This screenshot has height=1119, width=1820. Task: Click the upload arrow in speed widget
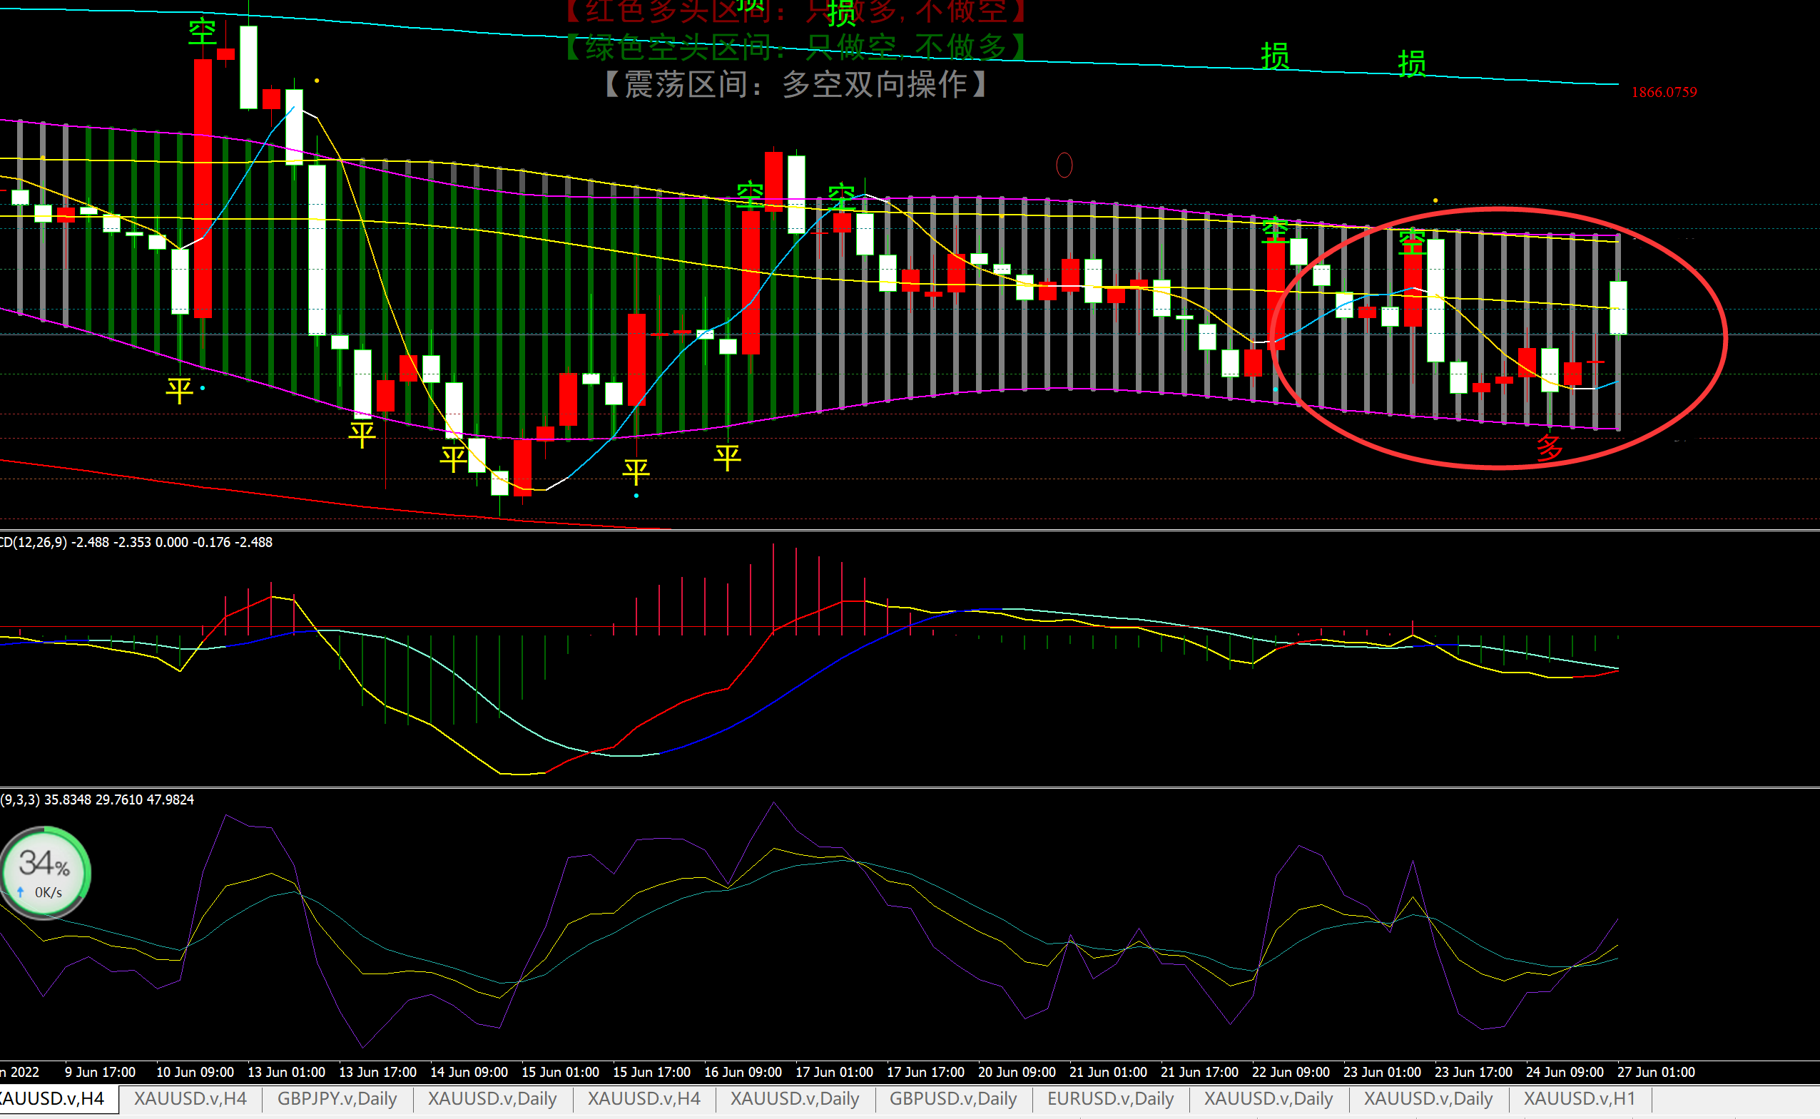[21, 892]
